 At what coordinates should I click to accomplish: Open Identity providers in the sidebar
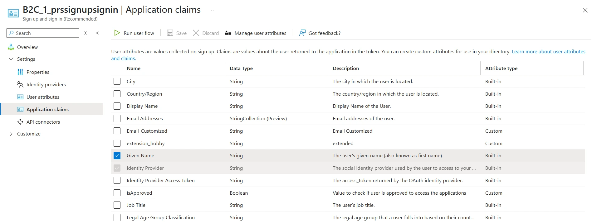[46, 84]
